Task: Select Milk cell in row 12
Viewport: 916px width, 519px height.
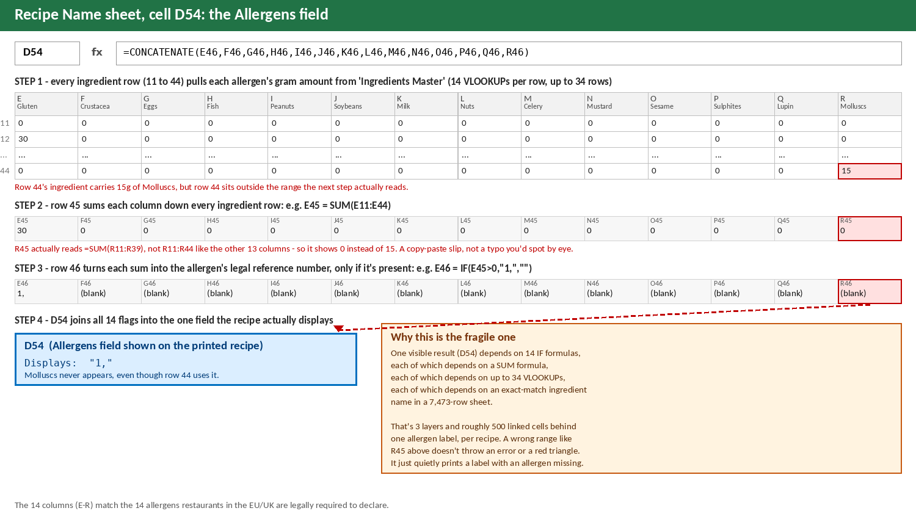Action: 426,139
